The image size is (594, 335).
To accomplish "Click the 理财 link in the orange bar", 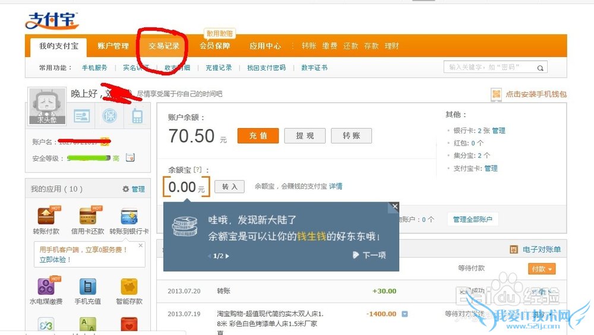I will 391,46.
